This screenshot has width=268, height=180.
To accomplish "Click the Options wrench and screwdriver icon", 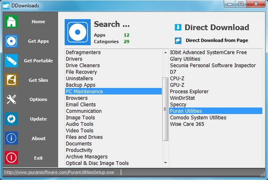I will (11, 99).
